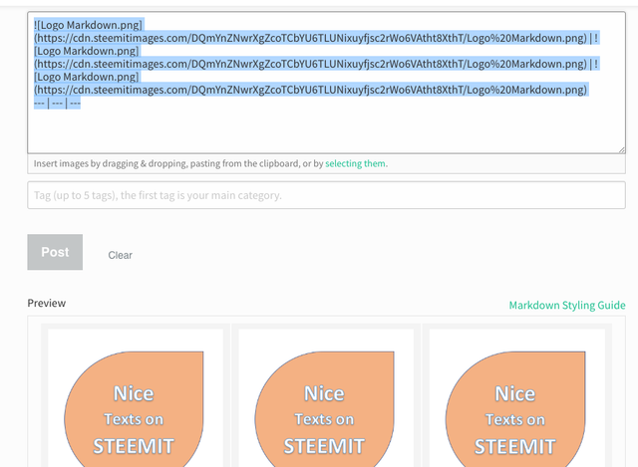Click the '--- | --- | ---' table separator line

57,103
